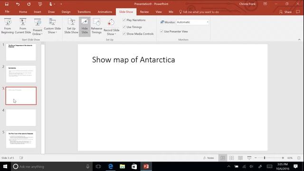Toggle Use Timings checkbox
Image resolution: width=304 pixels, height=171 pixels.
click(124, 27)
